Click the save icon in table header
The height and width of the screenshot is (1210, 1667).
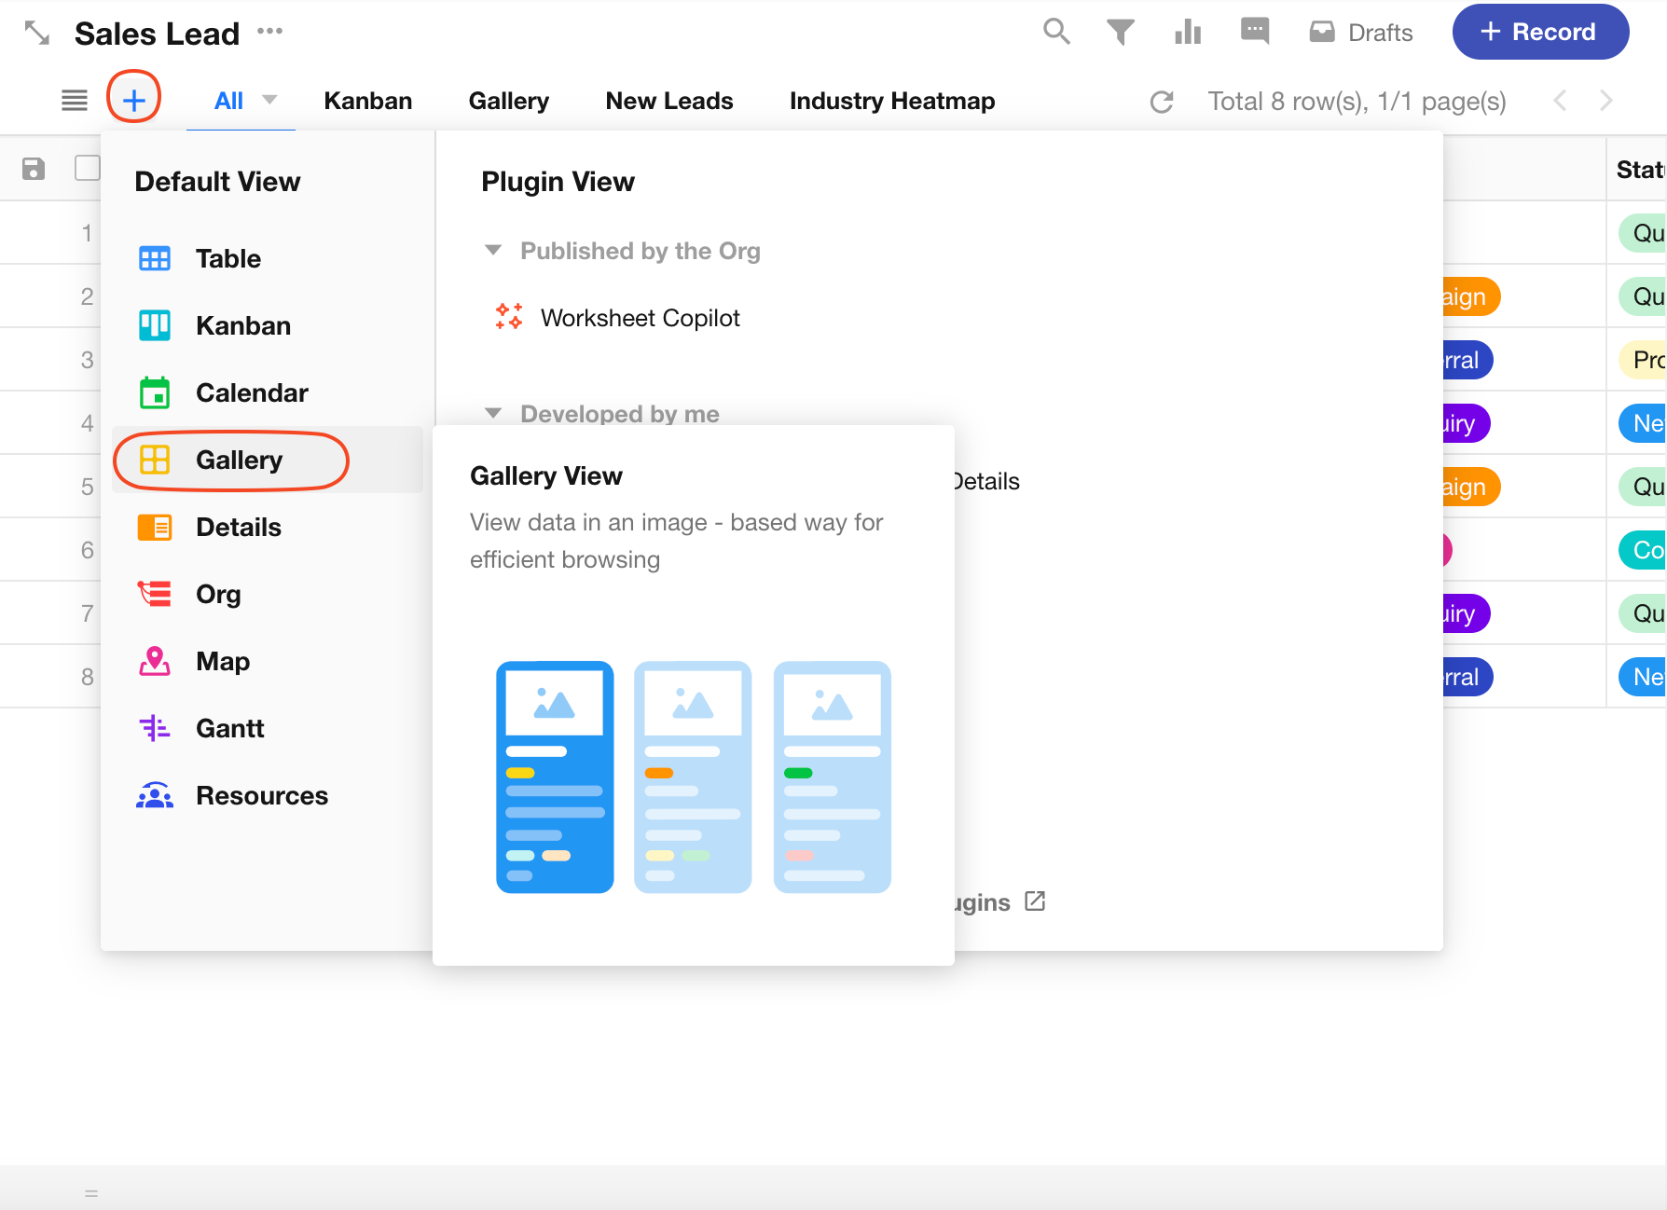[34, 169]
